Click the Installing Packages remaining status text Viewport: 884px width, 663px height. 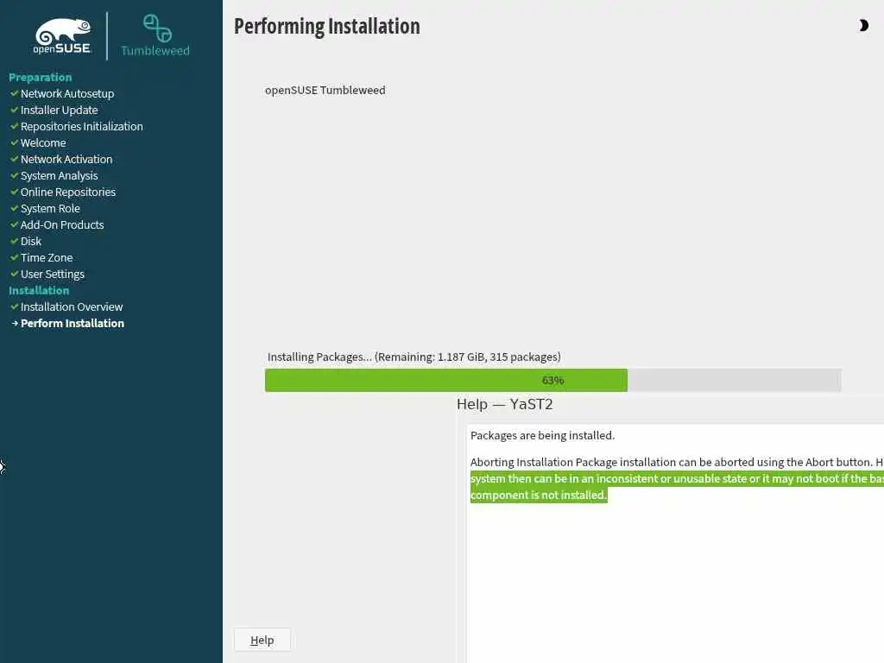414,357
